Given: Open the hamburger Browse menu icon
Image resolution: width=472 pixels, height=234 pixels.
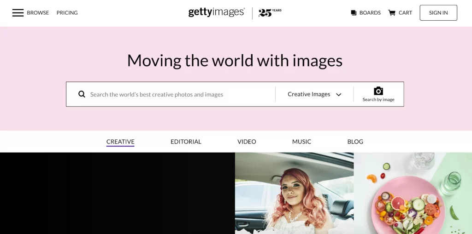Looking at the screenshot, I should (18, 12).
